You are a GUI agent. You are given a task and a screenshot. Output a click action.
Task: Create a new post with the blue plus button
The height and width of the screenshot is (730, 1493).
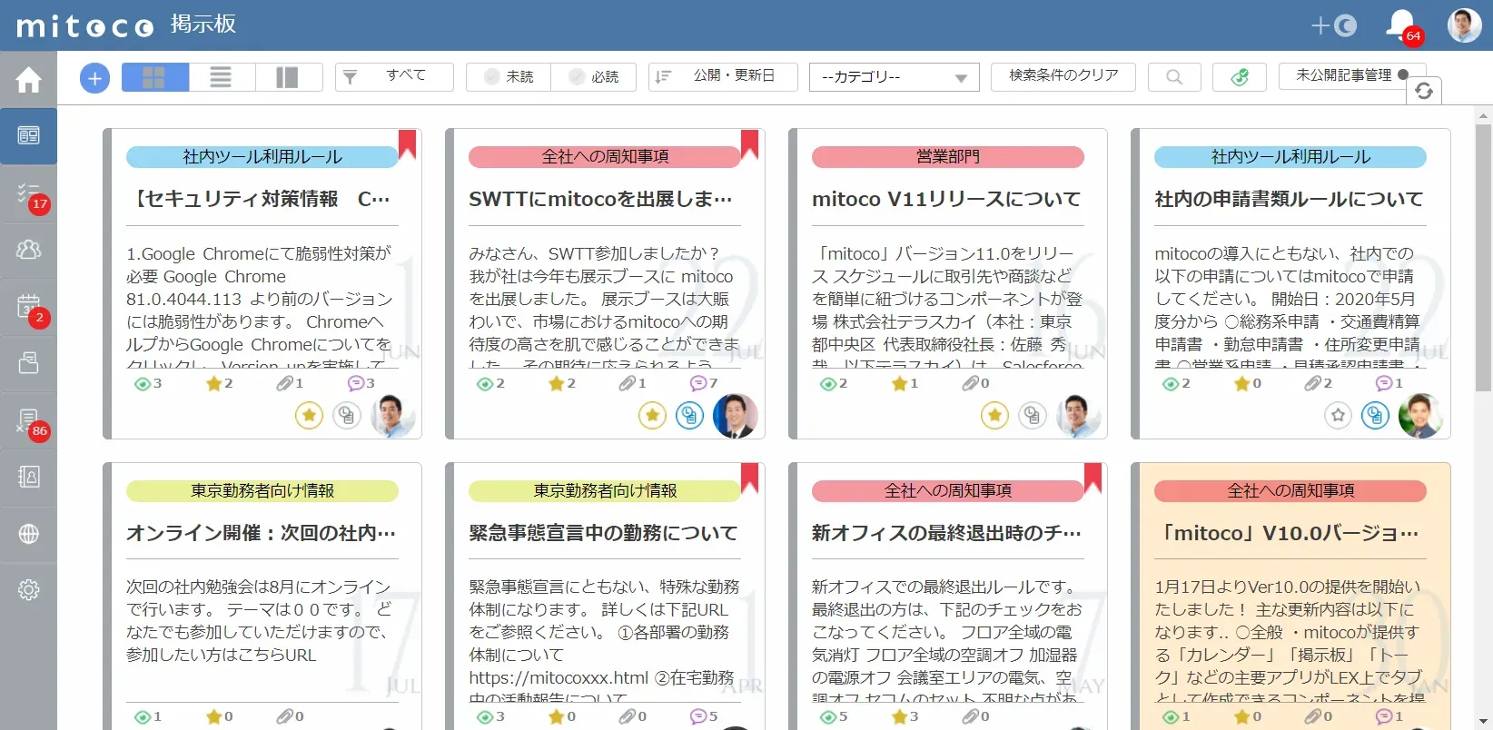pos(94,78)
